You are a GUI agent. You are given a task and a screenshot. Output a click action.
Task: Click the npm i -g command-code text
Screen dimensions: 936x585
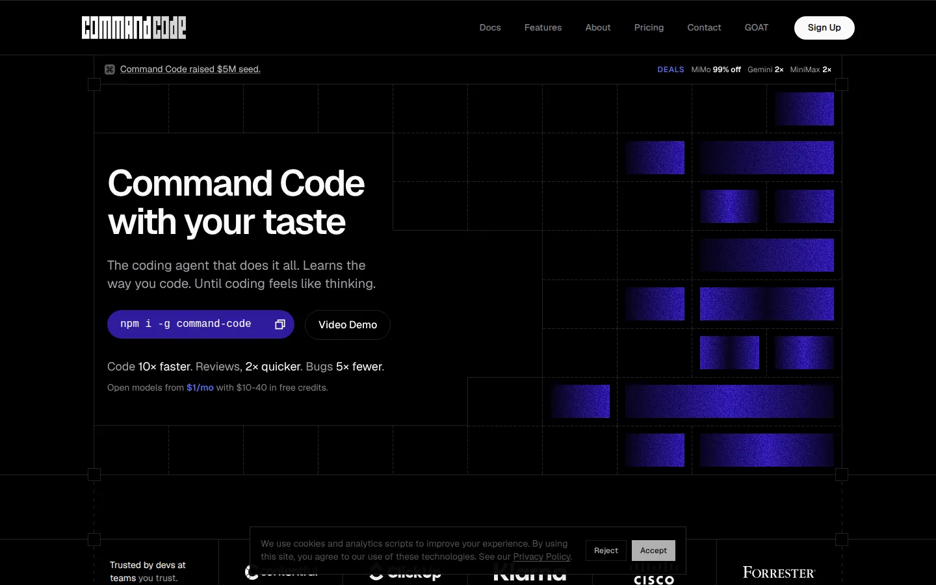click(x=186, y=324)
